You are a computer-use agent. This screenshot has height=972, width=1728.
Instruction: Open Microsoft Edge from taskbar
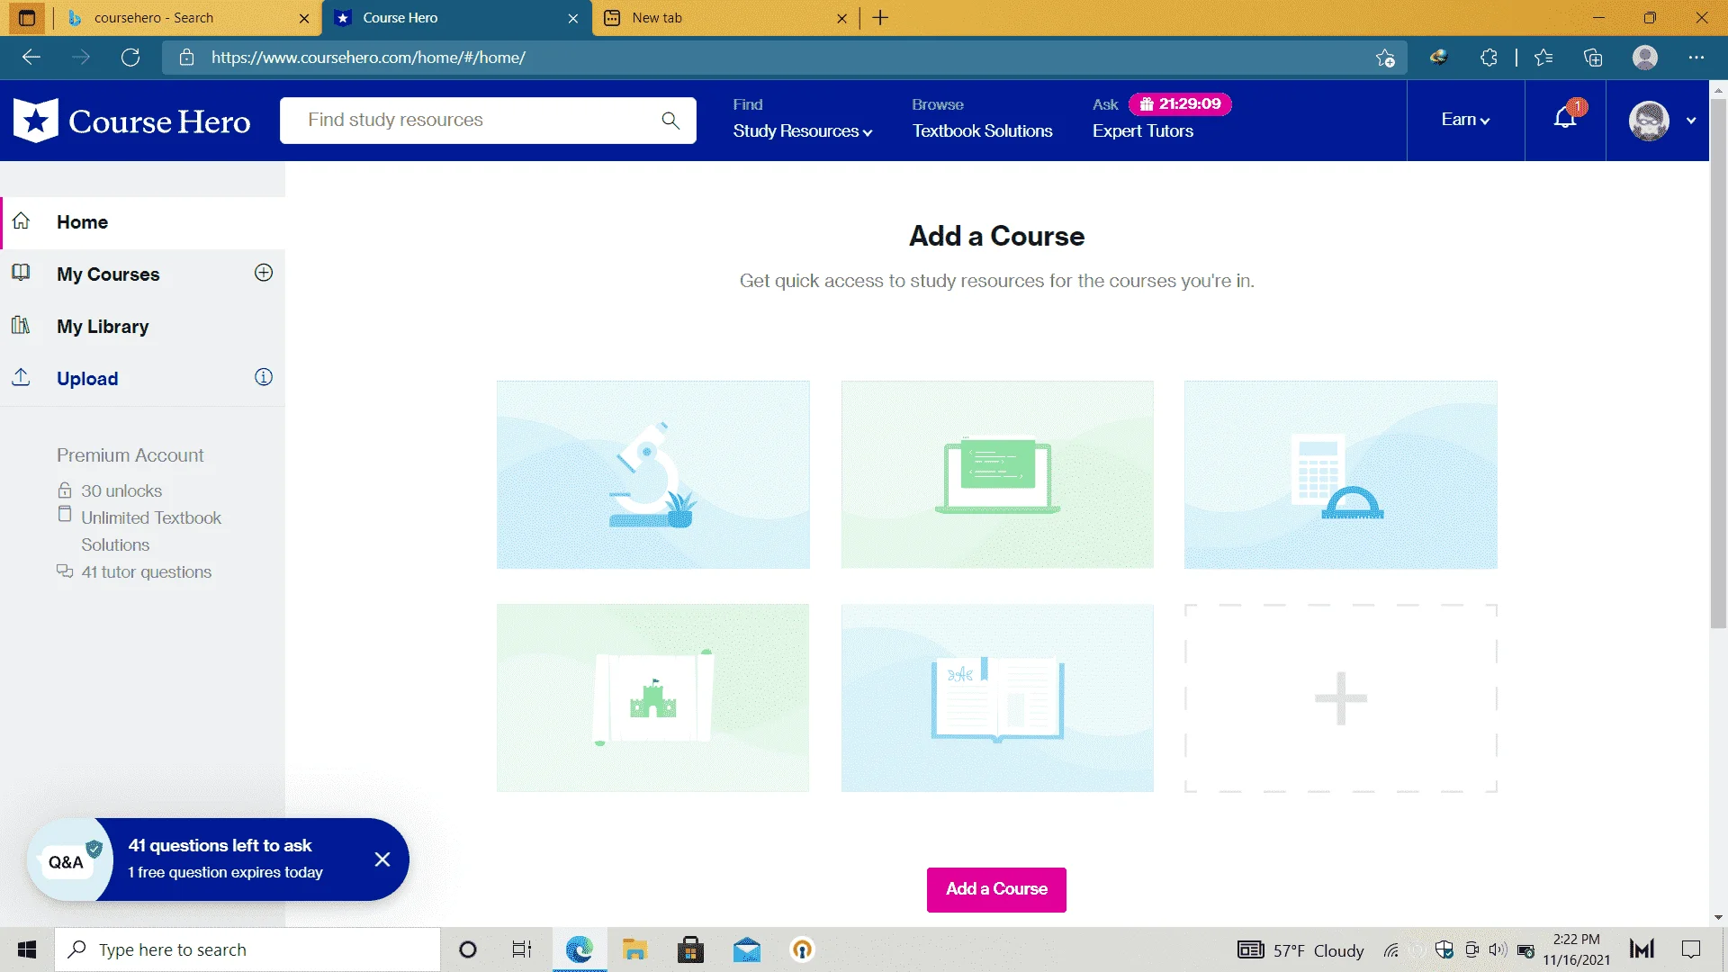(580, 949)
